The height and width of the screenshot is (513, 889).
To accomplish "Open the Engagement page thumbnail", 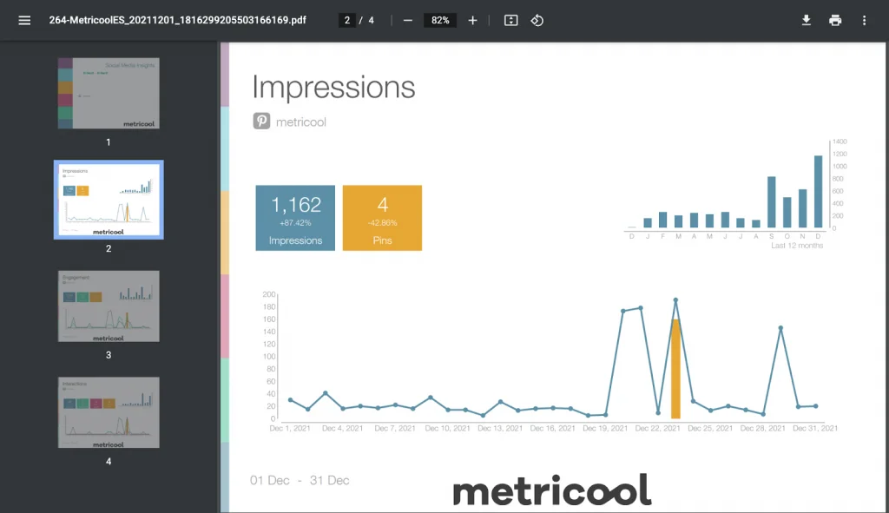I will point(108,306).
